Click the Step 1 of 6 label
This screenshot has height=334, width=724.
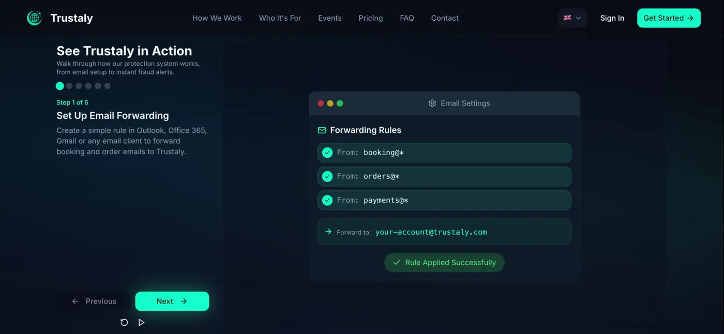[72, 102]
